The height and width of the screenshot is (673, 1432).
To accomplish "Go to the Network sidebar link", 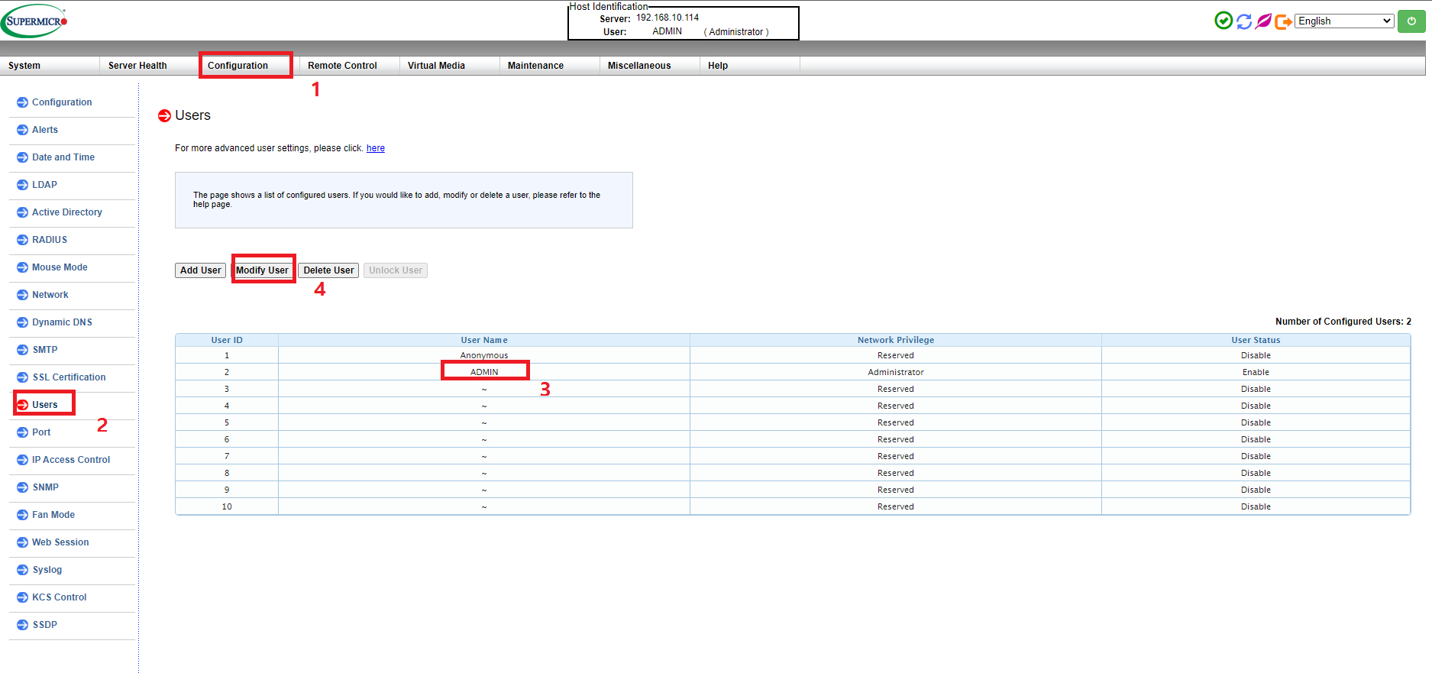I will point(50,295).
